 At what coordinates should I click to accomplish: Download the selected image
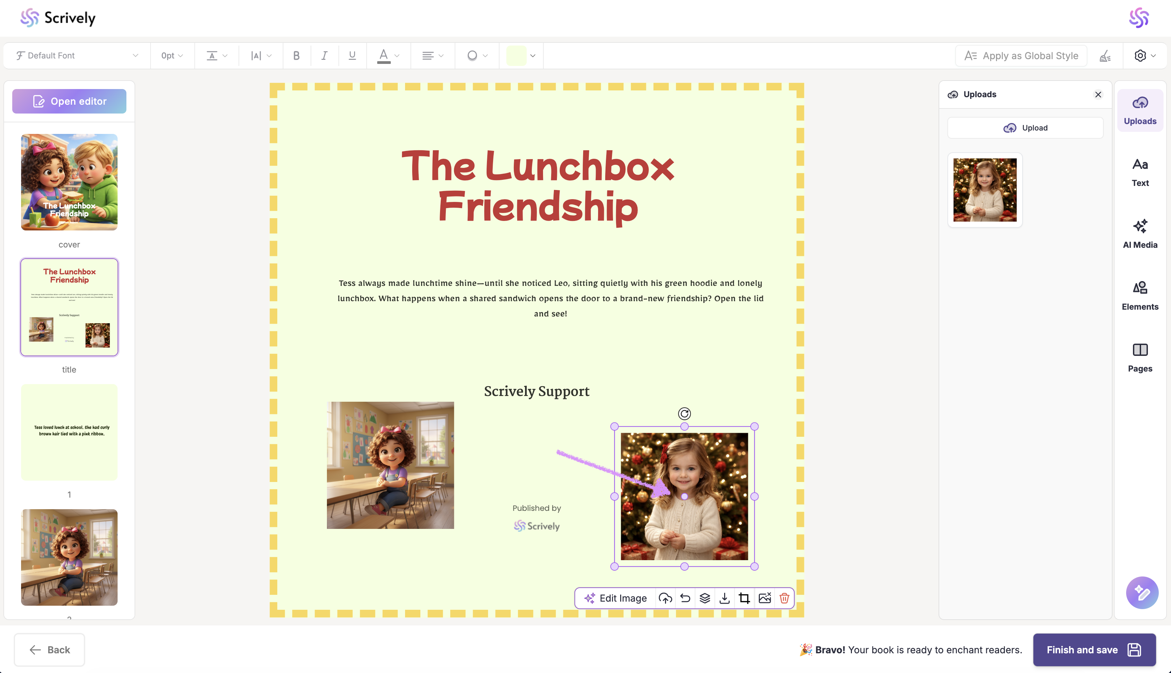(724, 598)
